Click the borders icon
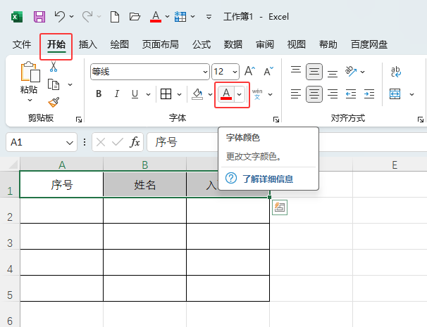Screen dimensions: 427x327 coord(166,94)
